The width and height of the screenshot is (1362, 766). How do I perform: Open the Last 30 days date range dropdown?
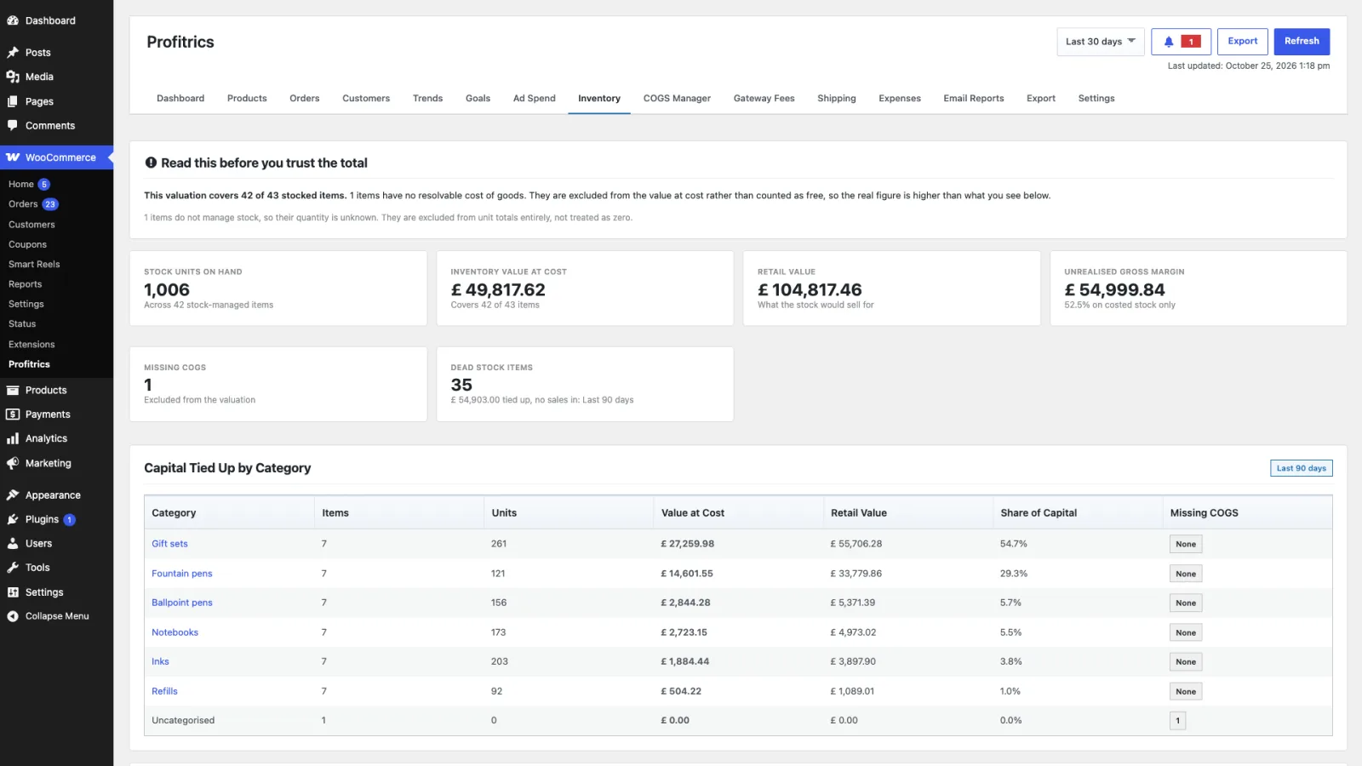click(1101, 42)
